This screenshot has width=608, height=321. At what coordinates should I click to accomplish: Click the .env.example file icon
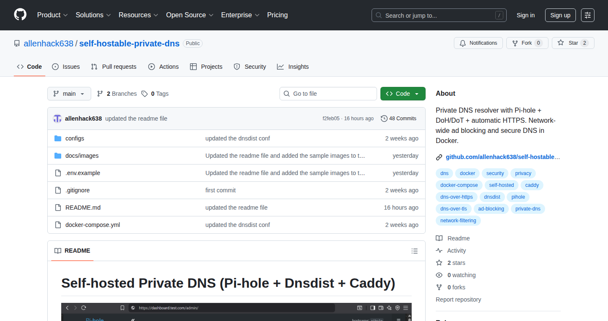pos(58,173)
